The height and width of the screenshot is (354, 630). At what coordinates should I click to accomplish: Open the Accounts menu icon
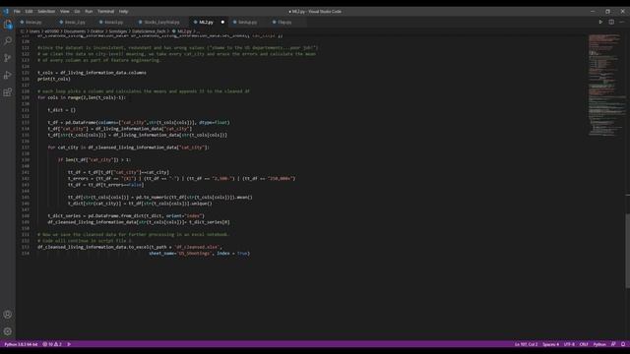[x=8, y=315]
